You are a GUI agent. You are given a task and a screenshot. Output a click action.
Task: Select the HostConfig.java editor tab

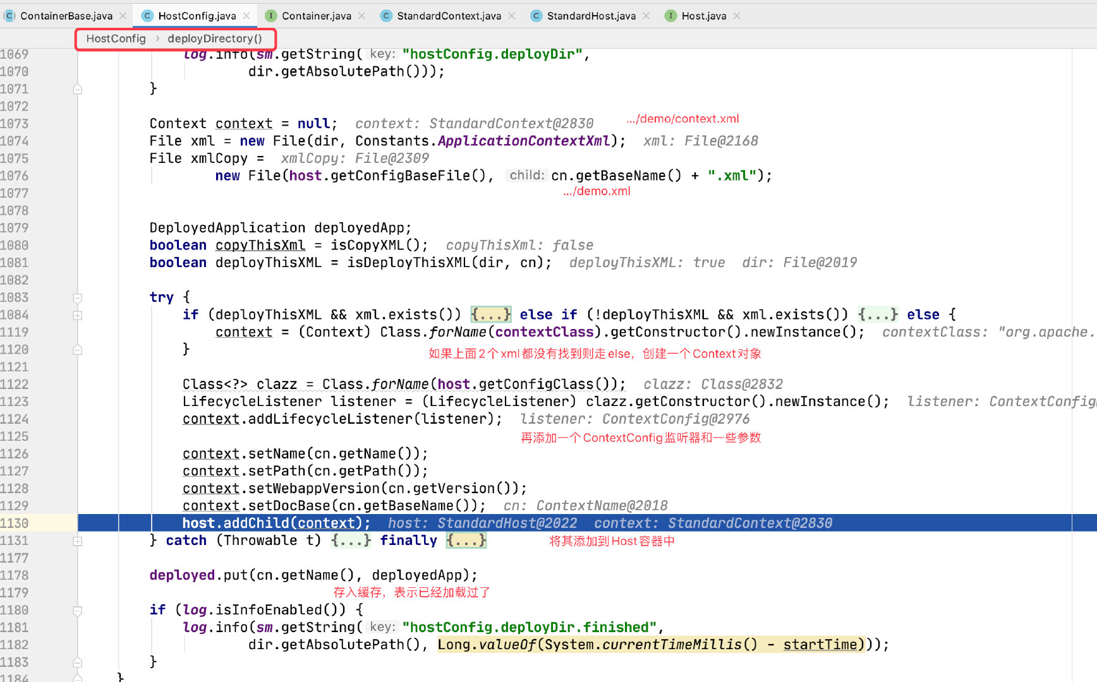tap(197, 16)
